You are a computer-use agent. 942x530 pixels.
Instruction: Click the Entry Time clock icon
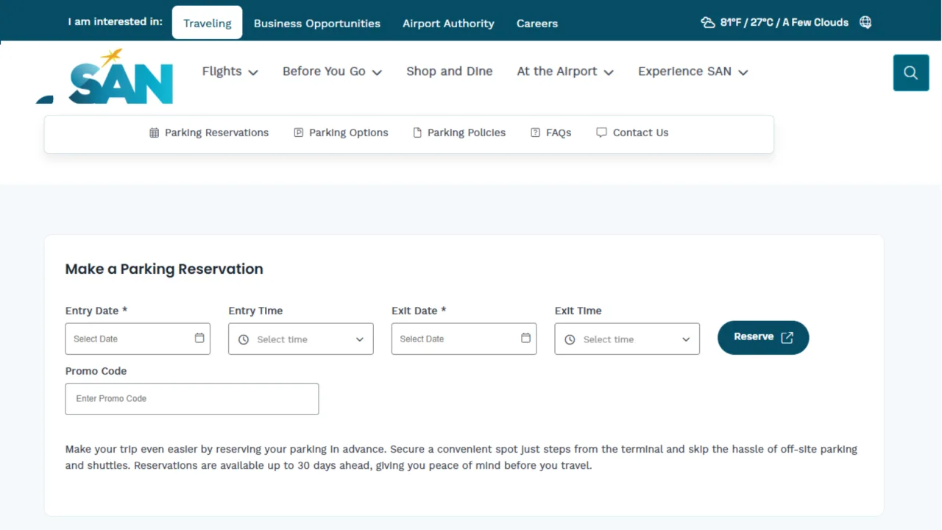pyautogui.click(x=244, y=339)
